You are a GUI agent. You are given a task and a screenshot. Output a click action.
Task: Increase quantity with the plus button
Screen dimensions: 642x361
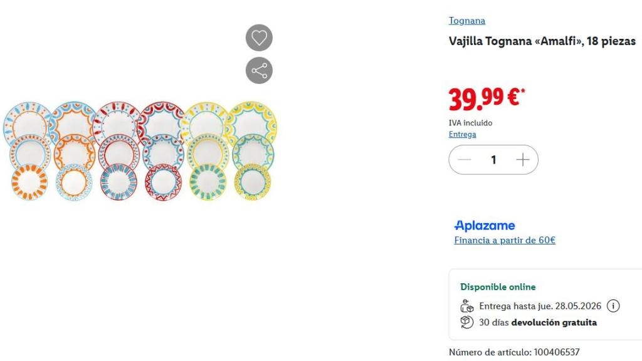(x=523, y=160)
